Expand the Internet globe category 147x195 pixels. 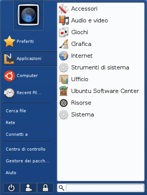pyautogui.click(x=101, y=56)
